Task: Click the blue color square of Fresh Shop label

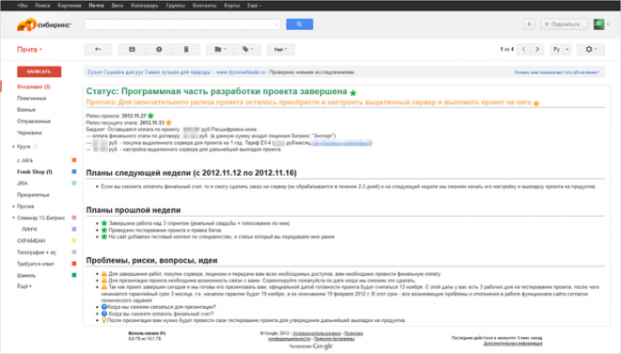Action: coord(73,171)
